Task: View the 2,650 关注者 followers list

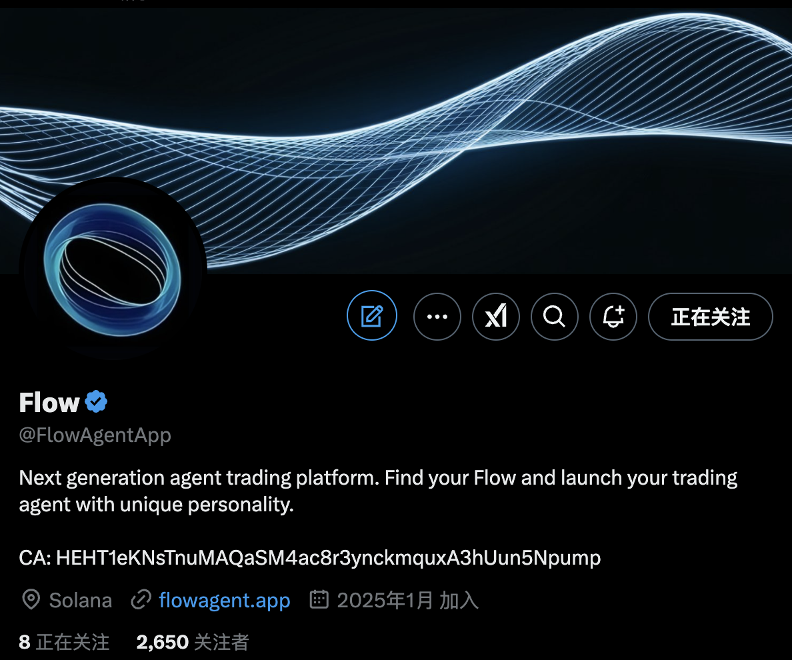Action: tap(193, 642)
